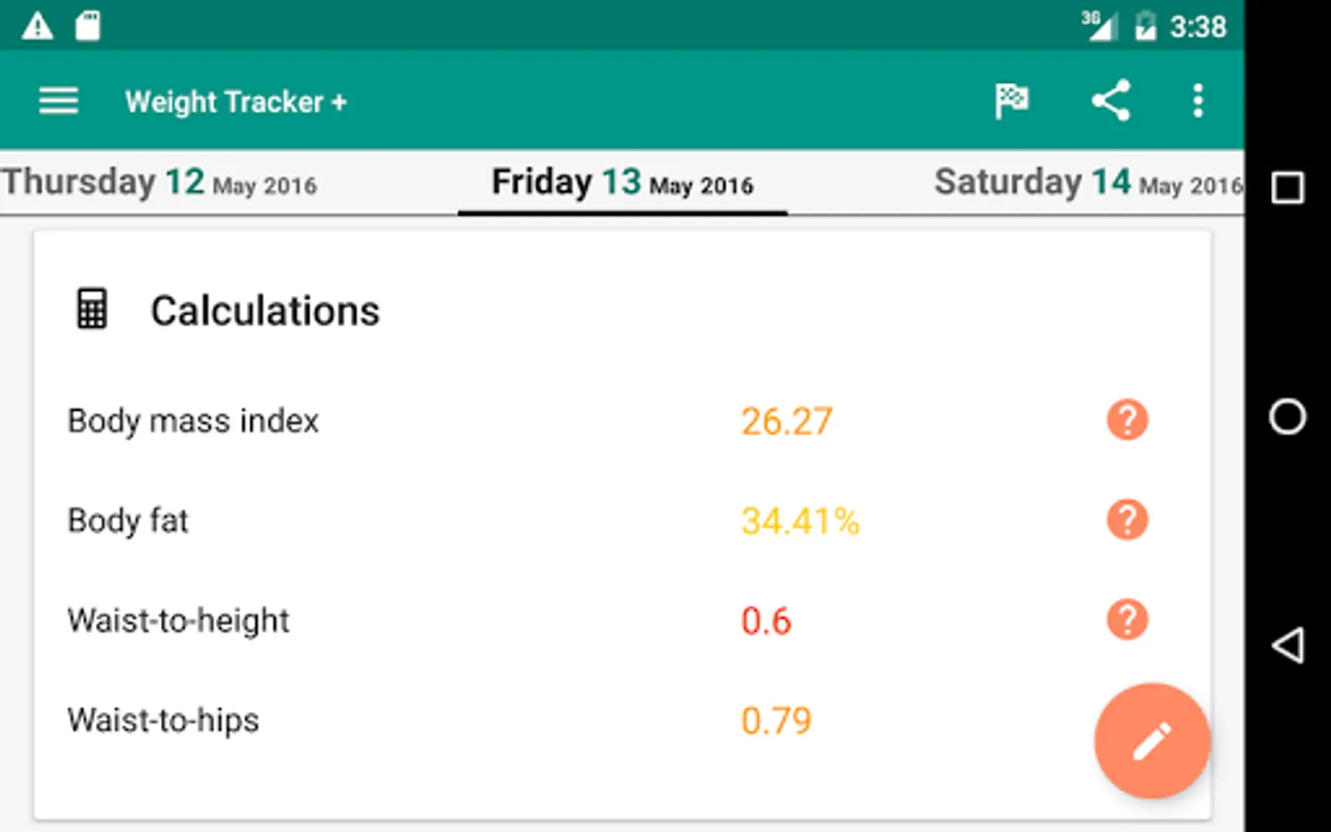Go to Saturday 14 May tab
Image resolution: width=1331 pixels, height=832 pixels.
pos(1087,182)
